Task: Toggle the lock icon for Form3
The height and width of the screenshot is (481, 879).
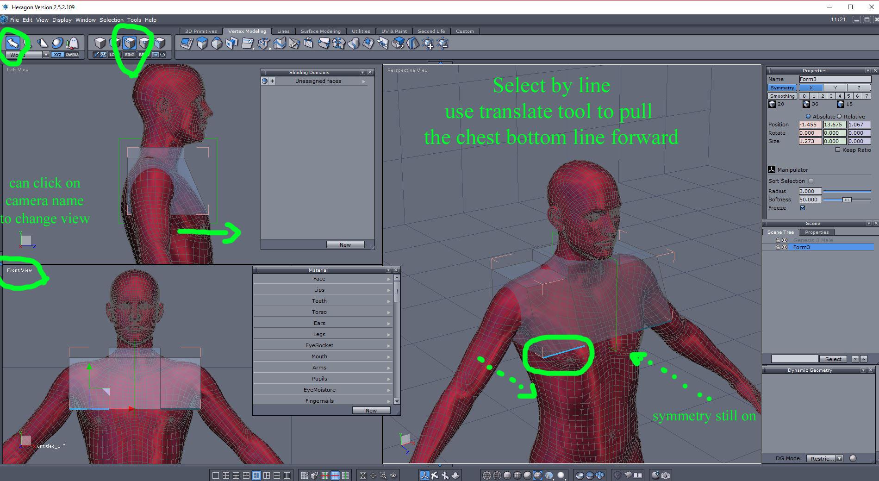Action: (778, 247)
